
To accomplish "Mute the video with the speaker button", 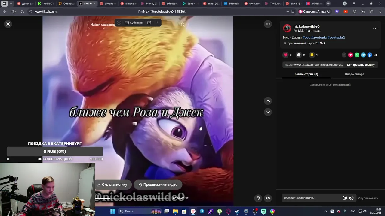I will click(x=268, y=198).
